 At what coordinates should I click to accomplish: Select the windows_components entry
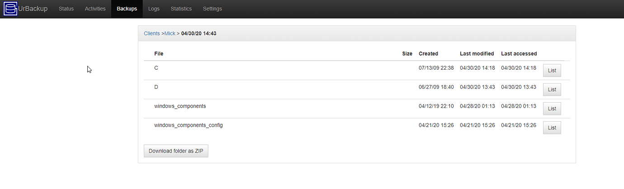pyautogui.click(x=180, y=106)
